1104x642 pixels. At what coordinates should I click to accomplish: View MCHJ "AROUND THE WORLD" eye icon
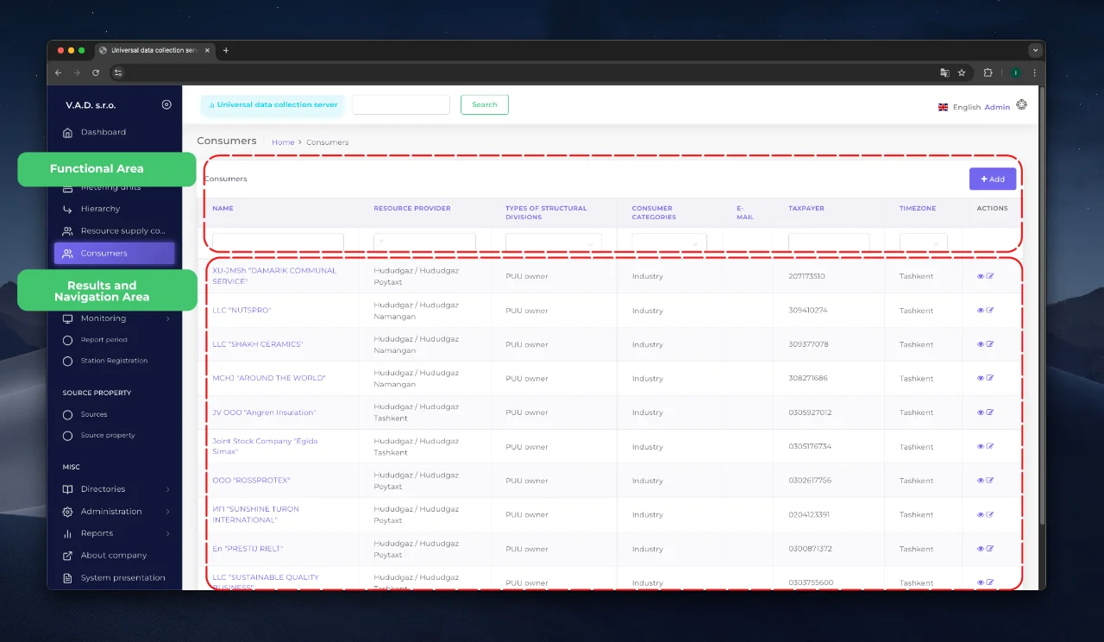[x=981, y=378]
